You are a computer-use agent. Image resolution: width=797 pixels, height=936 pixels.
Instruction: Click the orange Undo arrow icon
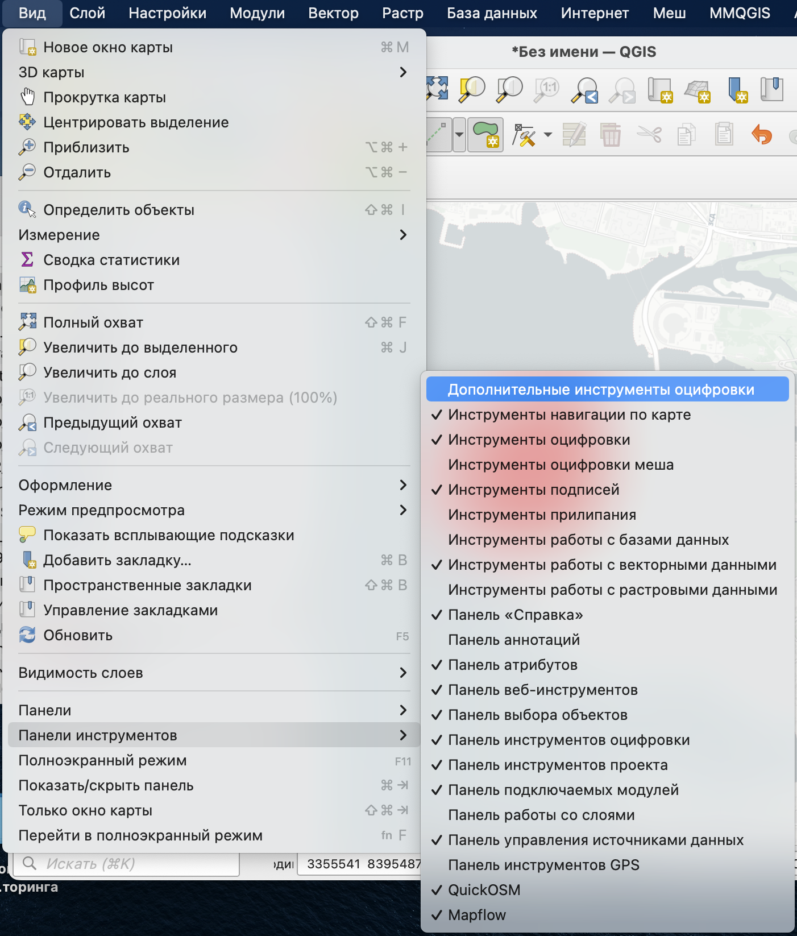[x=761, y=135]
